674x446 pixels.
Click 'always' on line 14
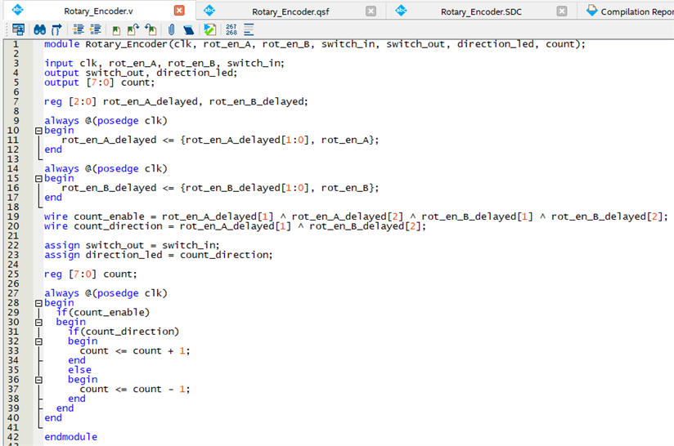[62, 169]
